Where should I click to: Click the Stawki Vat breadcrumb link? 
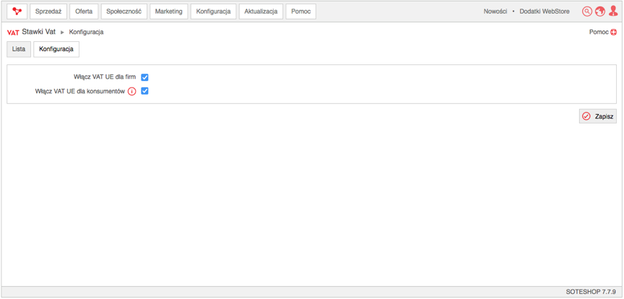[x=38, y=32]
